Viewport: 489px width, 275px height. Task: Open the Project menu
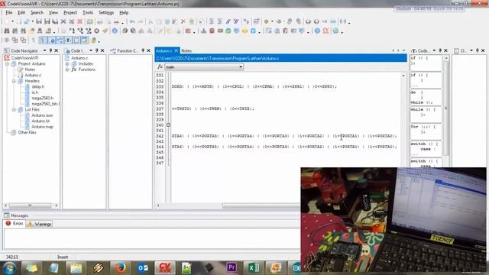click(x=70, y=12)
